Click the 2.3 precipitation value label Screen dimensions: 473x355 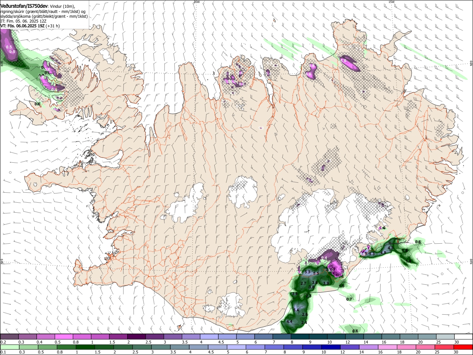coord(309,296)
